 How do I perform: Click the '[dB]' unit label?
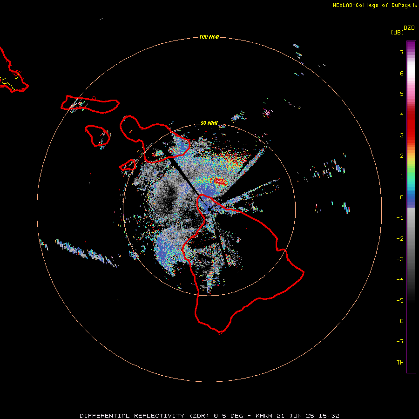point(397,33)
